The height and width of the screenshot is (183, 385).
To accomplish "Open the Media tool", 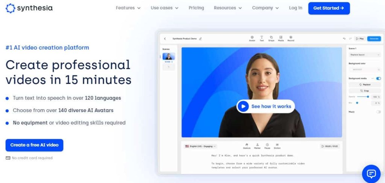I will [281, 38].
